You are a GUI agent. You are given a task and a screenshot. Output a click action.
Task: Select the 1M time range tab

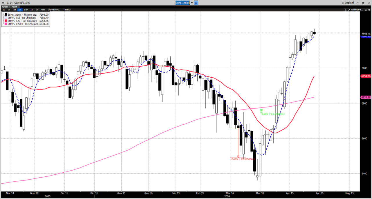click(x=15, y=10)
